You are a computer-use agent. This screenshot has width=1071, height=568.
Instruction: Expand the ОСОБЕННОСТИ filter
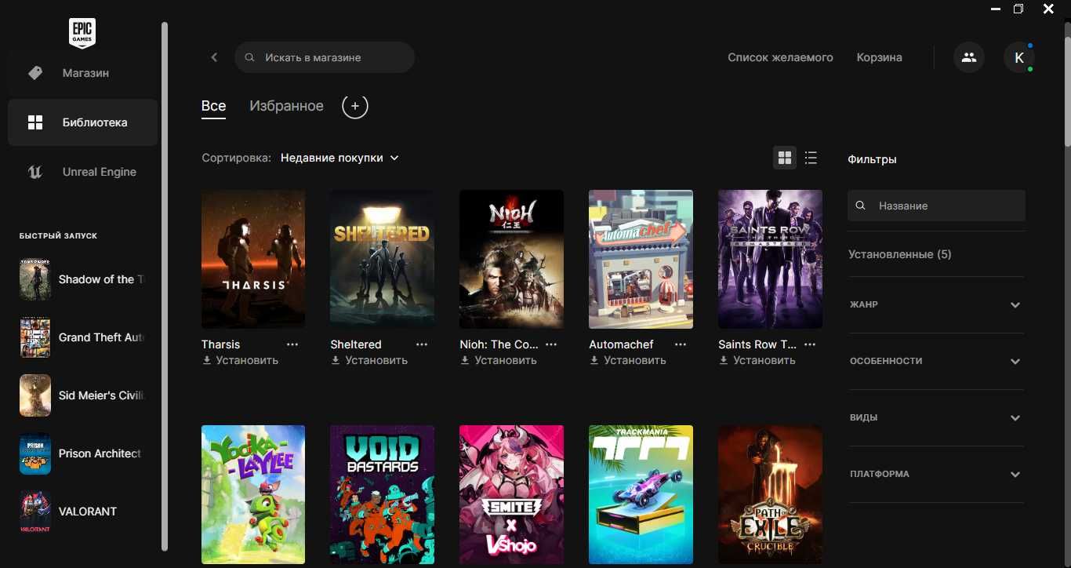pyautogui.click(x=936, y=361)
